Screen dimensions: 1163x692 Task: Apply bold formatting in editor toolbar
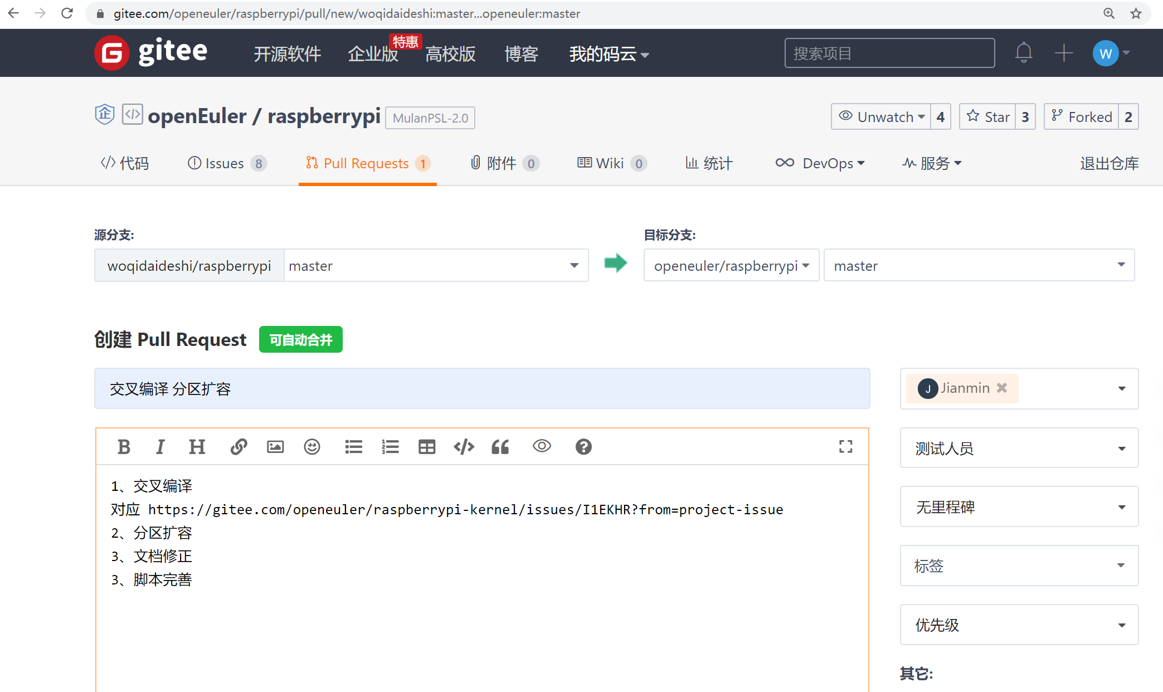124,447
